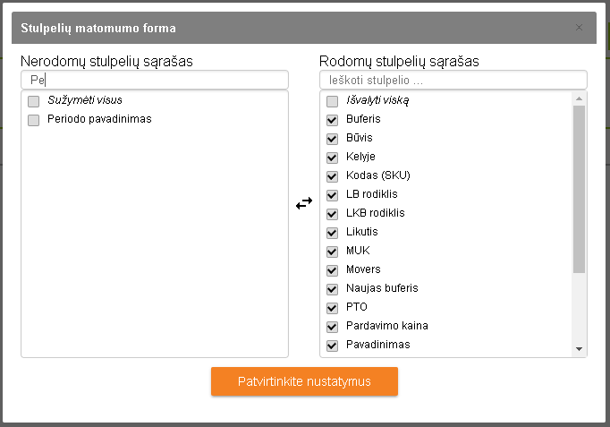Toggle the LKB rodiklis checkbox
Screen dimensions: 610x427
(333, 214)
